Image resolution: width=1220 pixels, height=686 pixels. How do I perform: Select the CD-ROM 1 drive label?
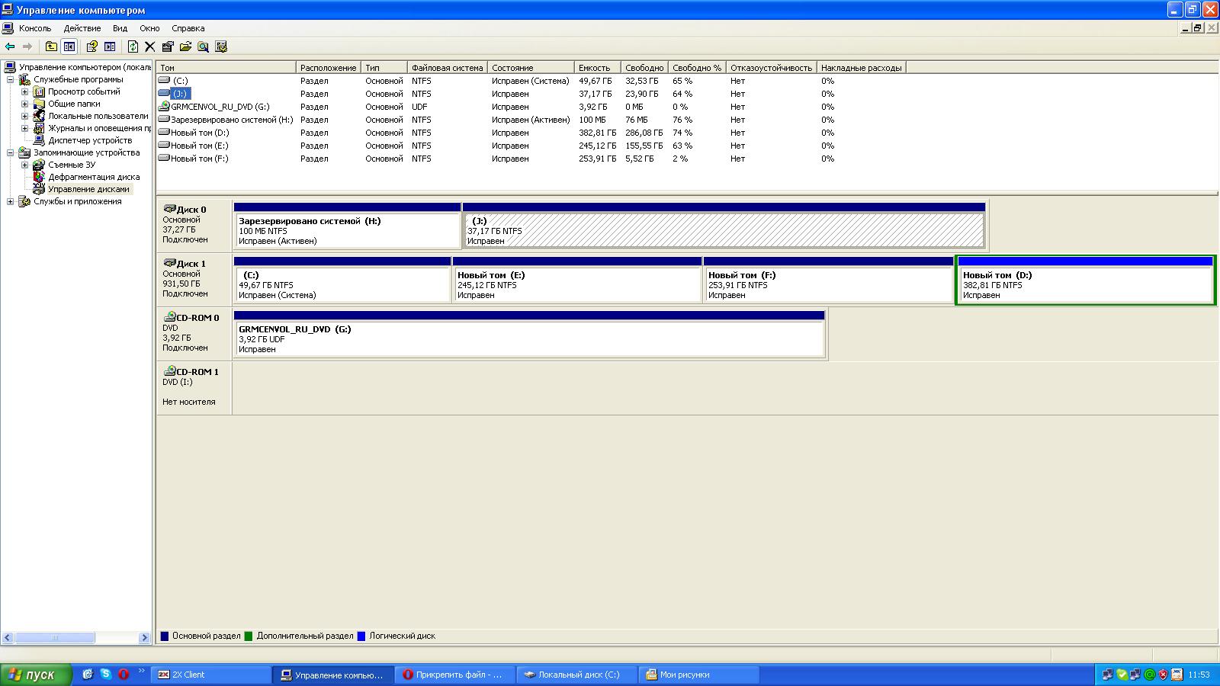(x=194, y=387)
